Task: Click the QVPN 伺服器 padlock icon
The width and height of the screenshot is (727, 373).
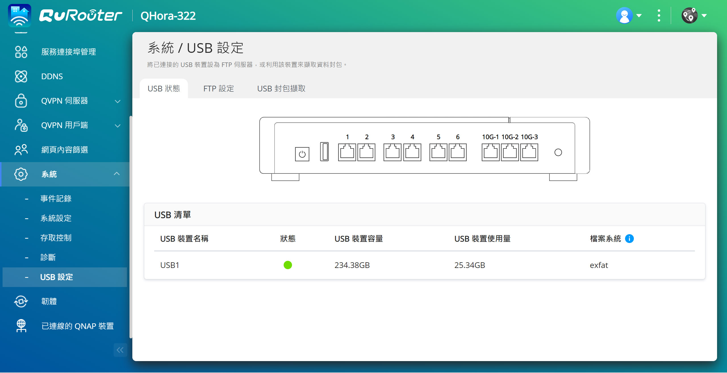Action: pos(21,101)
